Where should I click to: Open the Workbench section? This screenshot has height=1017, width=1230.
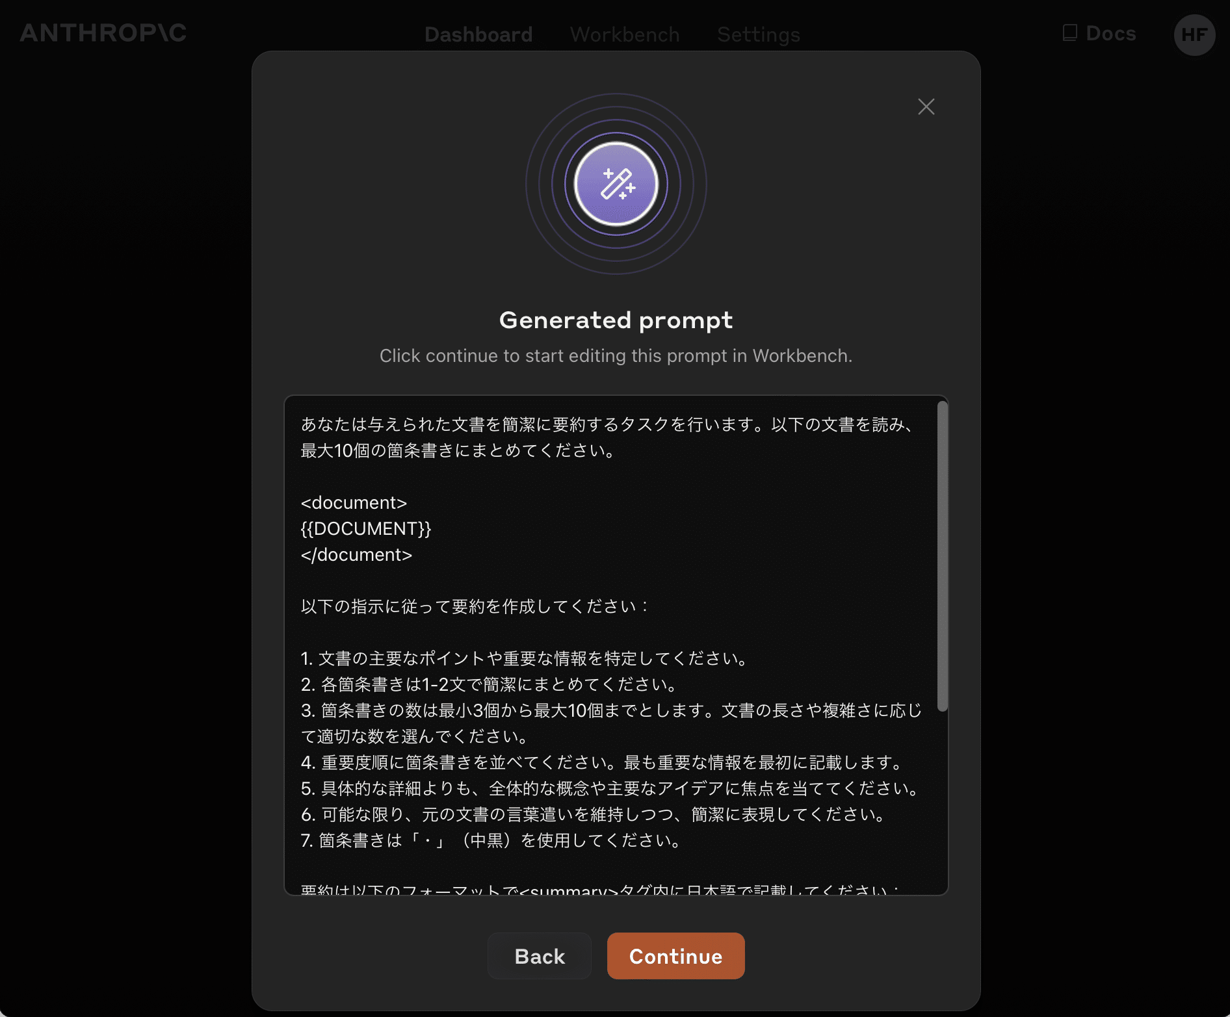click(x=623, y=34)
